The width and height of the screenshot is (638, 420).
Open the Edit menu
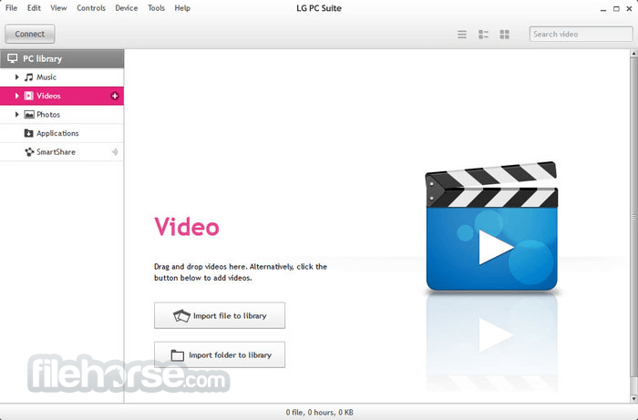[x=34, y=8]
